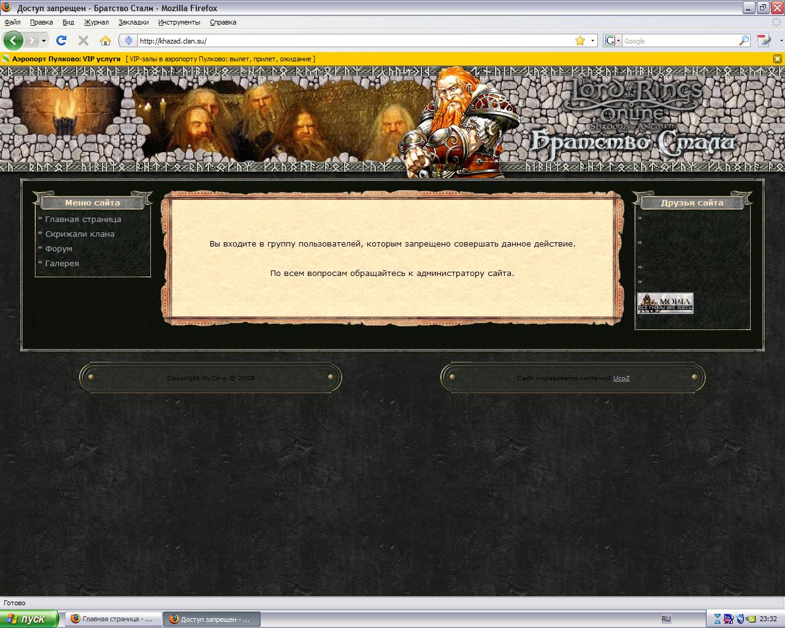
Task: Switch to the Доступ запрещен taskbar window
Action: click(212, 619)
